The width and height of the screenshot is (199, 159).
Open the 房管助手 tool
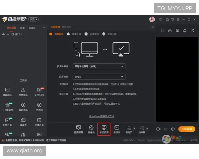coord(23,92)
